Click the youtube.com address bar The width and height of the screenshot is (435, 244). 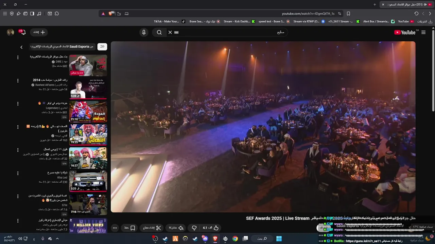tap(308, 14)
